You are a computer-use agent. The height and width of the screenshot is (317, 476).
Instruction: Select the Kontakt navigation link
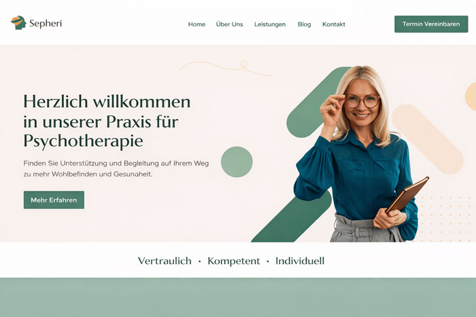pyautogui.click(x=334, y=24)
